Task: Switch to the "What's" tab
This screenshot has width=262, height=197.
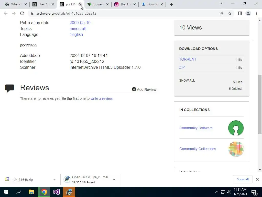Action: 16,4
